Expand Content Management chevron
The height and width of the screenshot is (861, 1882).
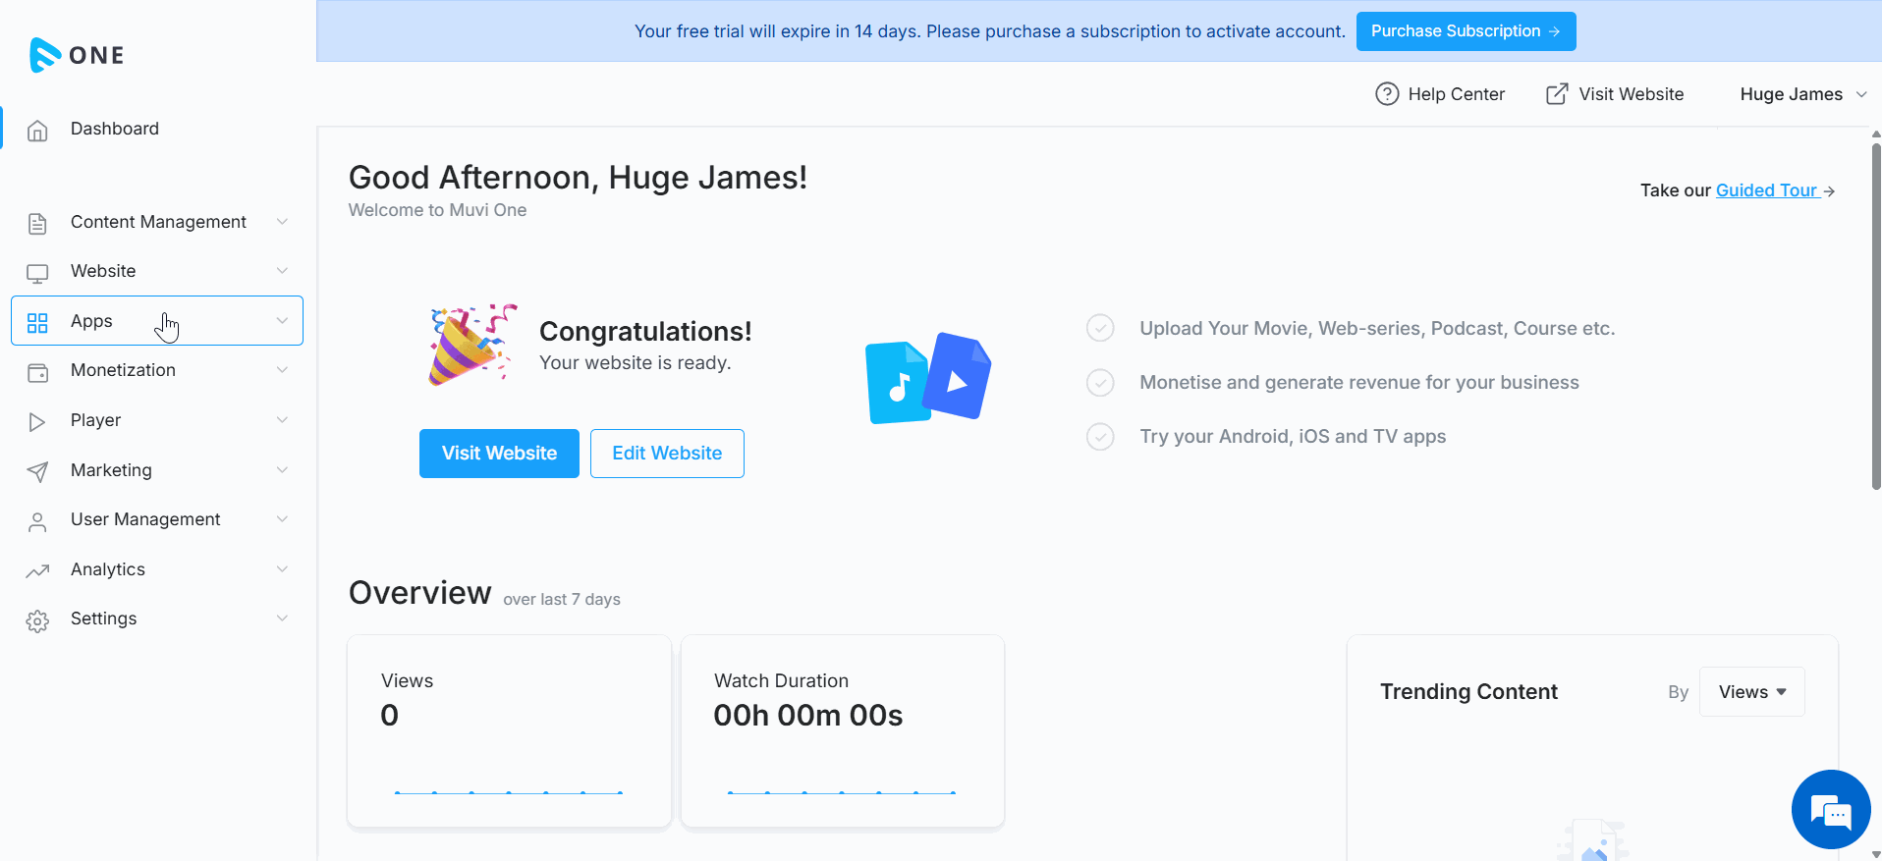click(x=282, y=222)
